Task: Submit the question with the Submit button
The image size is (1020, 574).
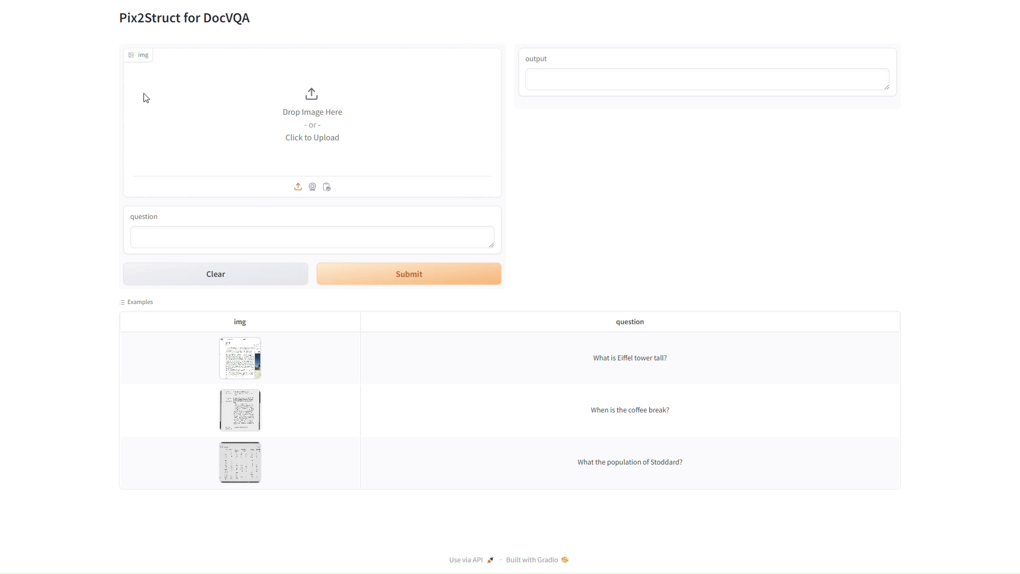Action: tap(409, 274)
